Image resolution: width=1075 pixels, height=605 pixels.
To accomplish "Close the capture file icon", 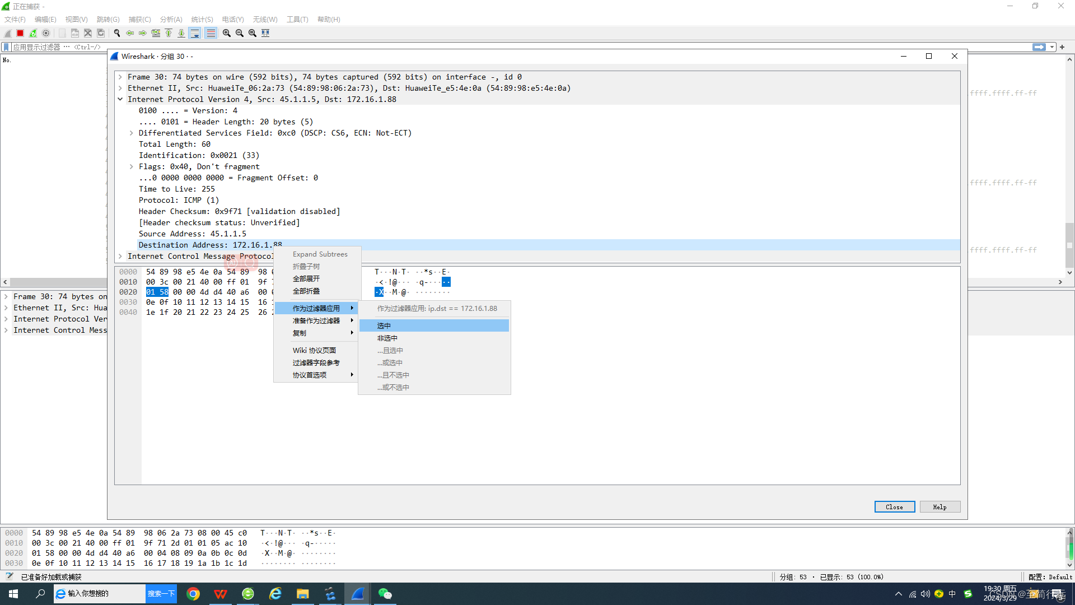I will coord(88,33).
